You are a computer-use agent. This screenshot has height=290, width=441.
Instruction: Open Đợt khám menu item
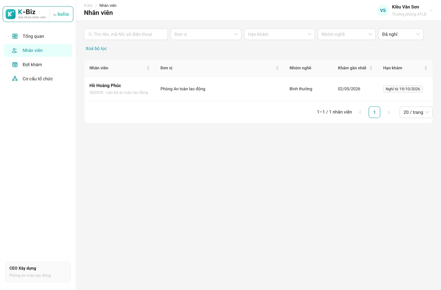[38, 64]
